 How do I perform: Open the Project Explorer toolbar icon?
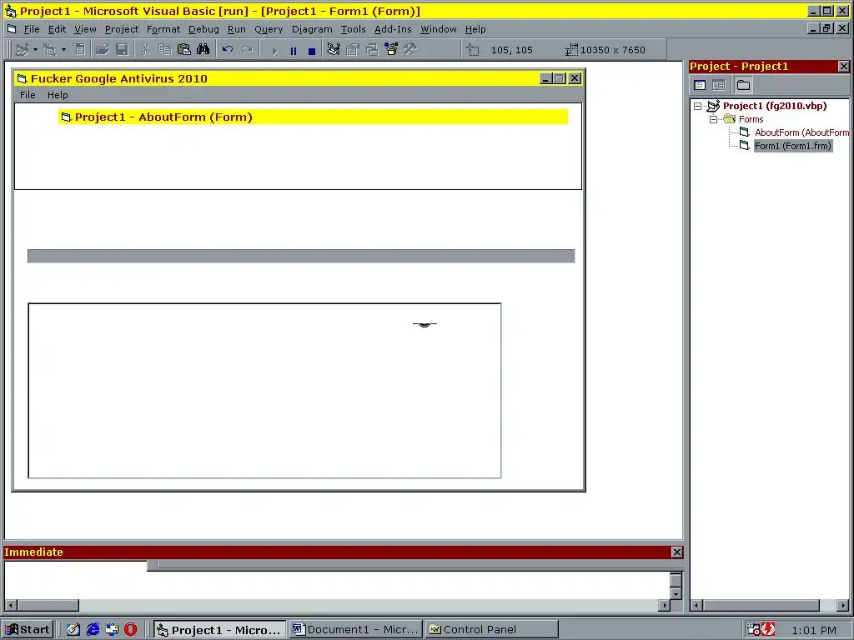[334, 49]
